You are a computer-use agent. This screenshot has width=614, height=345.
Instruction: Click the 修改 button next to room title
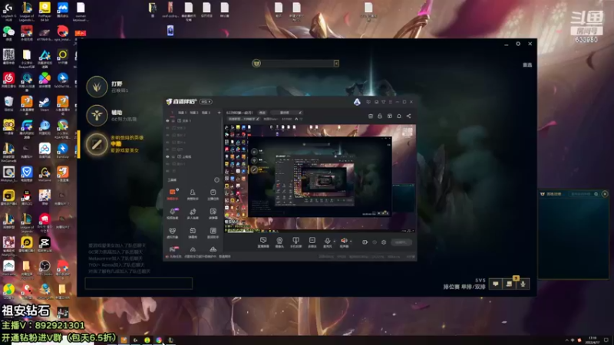(262, 113)
